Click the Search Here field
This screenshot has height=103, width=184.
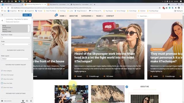[x=149, y=16]
